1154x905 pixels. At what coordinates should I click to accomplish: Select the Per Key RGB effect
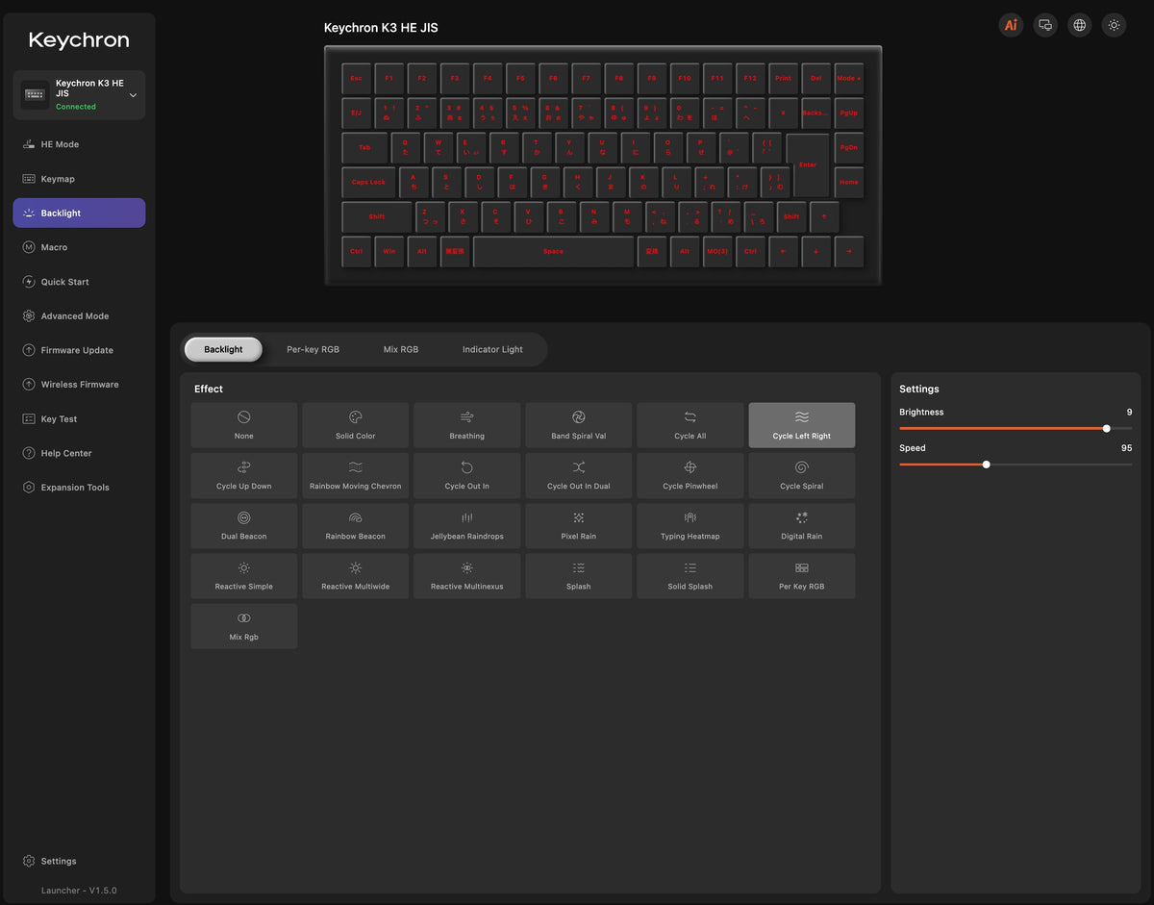(x=802, y=575)
